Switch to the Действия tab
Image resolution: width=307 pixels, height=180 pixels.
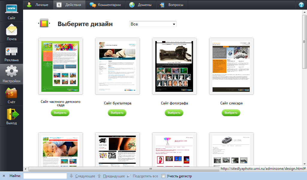click(x=69, y=5)
